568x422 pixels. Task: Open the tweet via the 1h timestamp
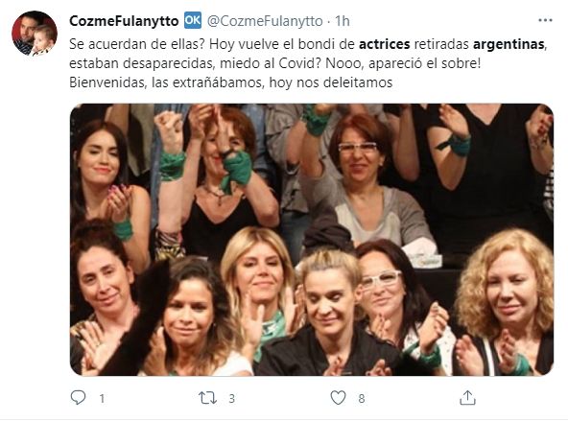(x=342, y=21)
